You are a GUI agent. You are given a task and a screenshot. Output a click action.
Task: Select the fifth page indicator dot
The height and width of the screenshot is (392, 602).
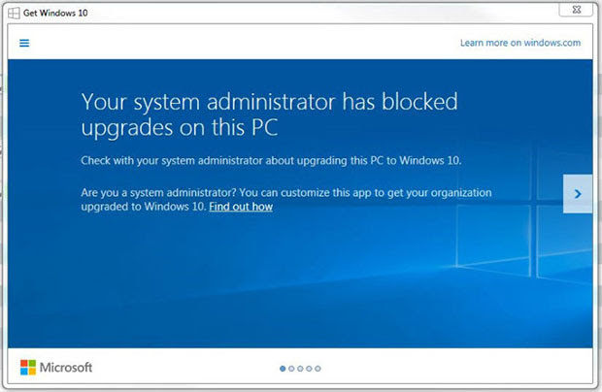[x=318, y=369]
